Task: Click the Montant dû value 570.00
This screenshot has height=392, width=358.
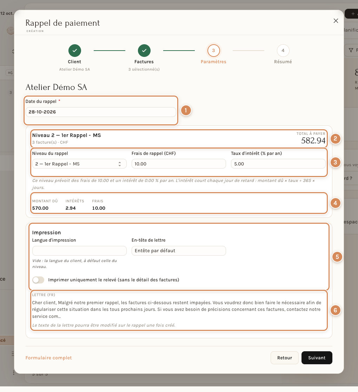Action: (40, 208)
